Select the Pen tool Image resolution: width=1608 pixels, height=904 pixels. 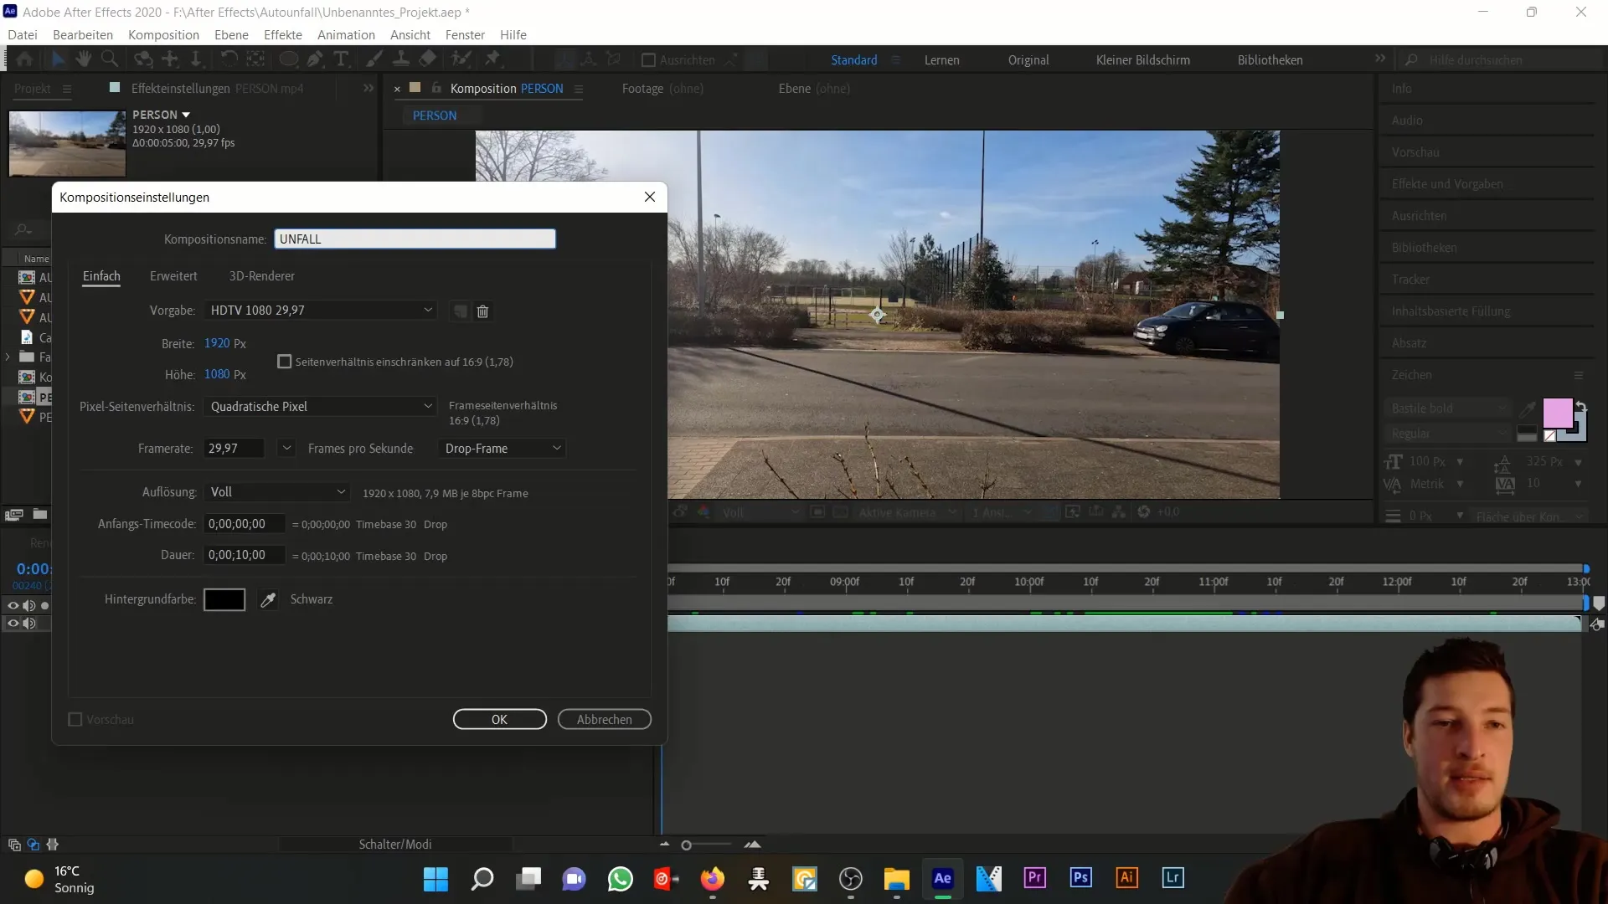(x=315, y=59)
